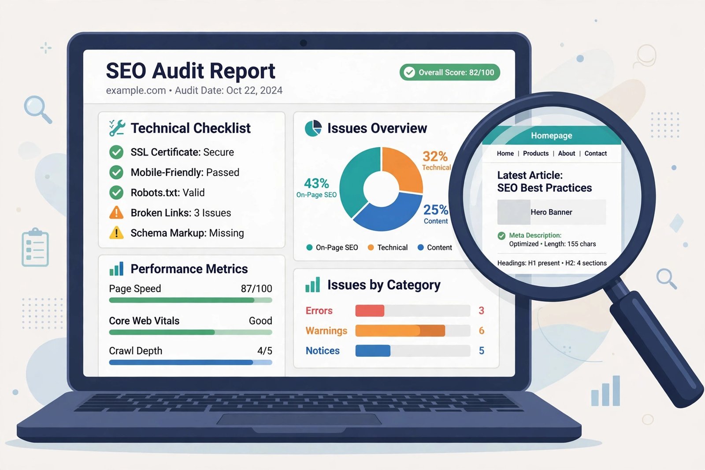
Task: Open the Products nav item
Action: click(536, 153)
